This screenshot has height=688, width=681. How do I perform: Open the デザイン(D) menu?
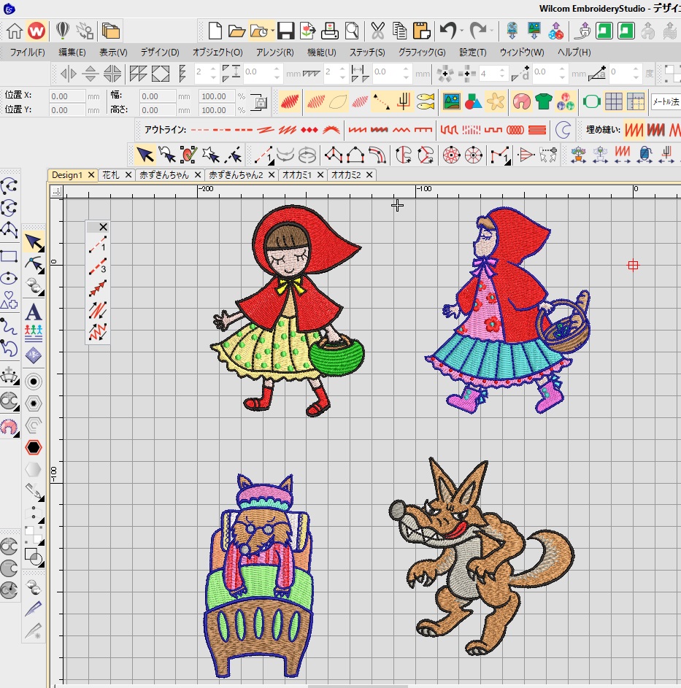(x=160, y=53)
